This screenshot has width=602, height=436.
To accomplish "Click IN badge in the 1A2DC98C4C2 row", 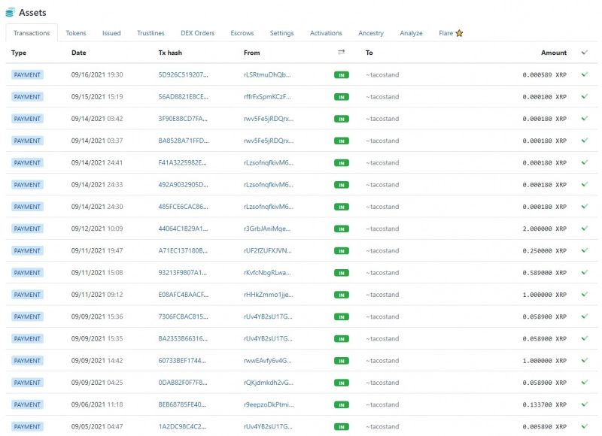I will 342,427.
